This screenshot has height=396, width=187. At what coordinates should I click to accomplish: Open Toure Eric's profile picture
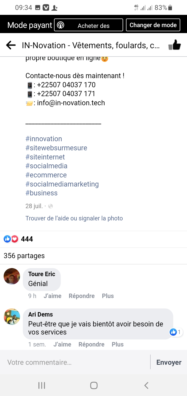[x=12, y=276]
